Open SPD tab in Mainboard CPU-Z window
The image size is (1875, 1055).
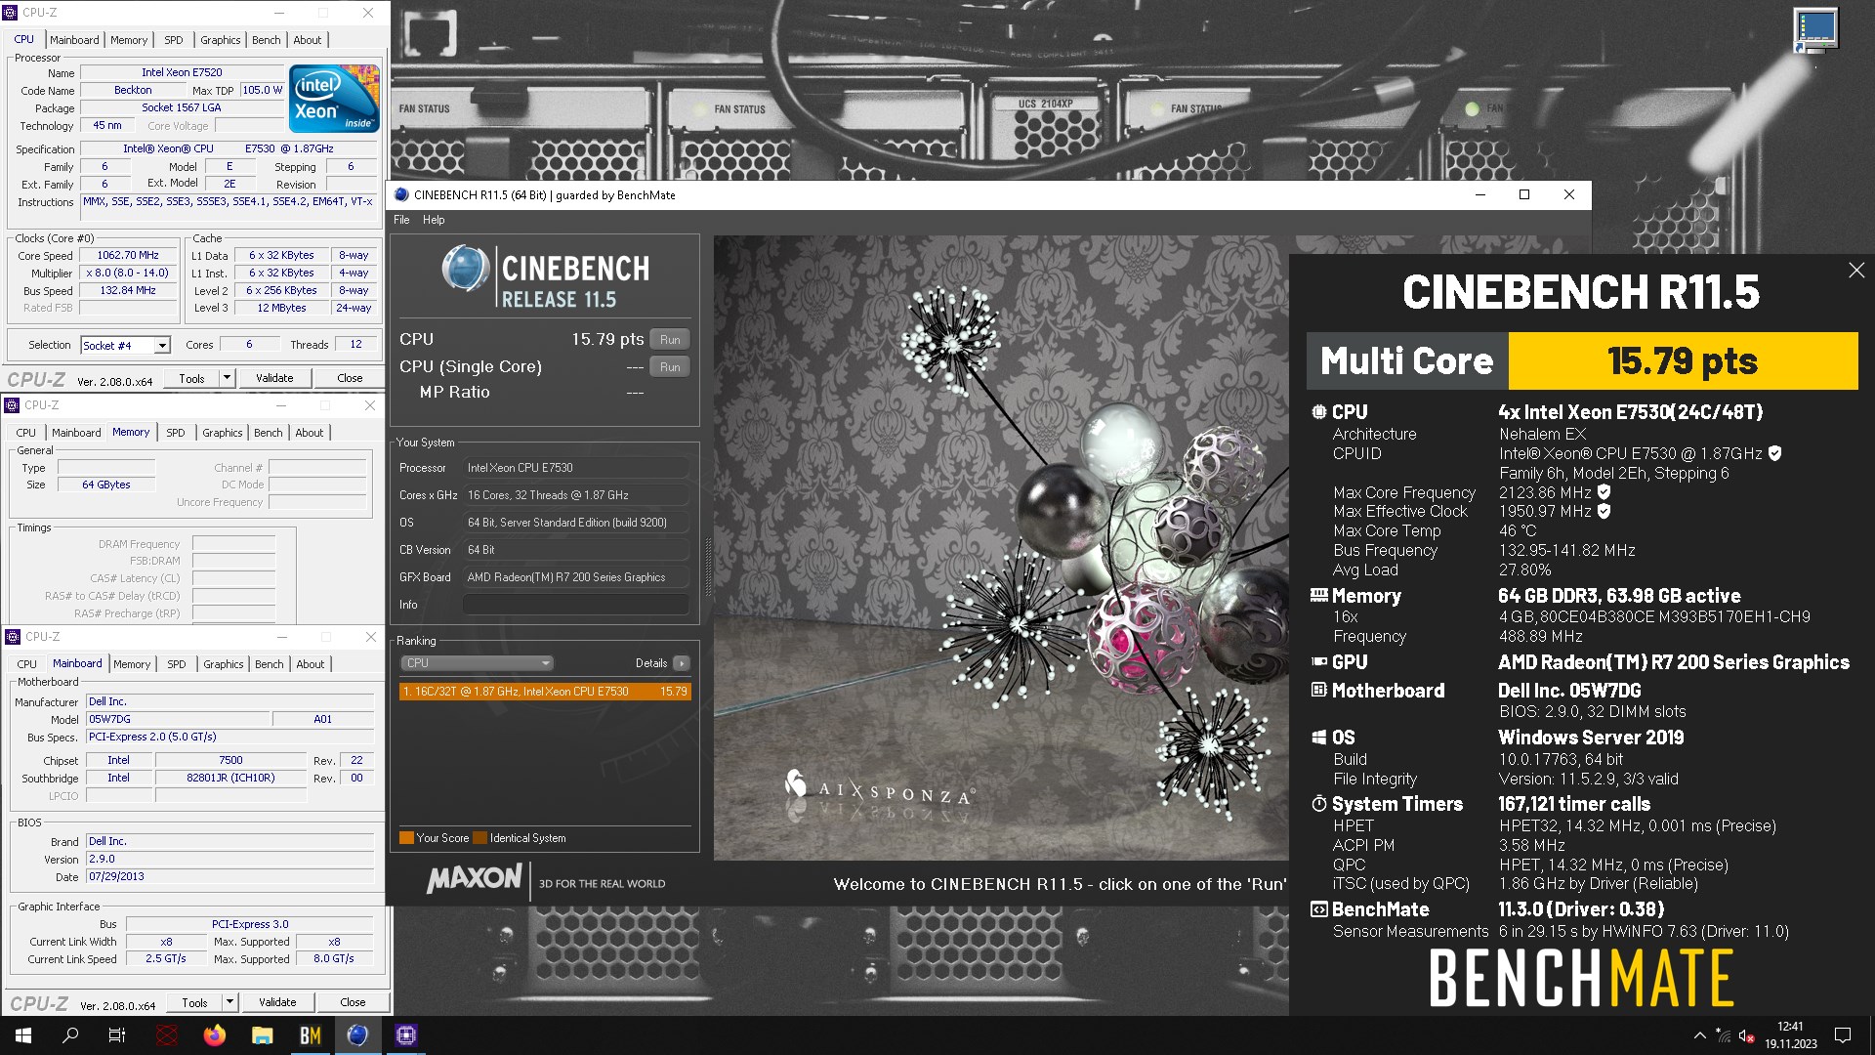(177, 664)
